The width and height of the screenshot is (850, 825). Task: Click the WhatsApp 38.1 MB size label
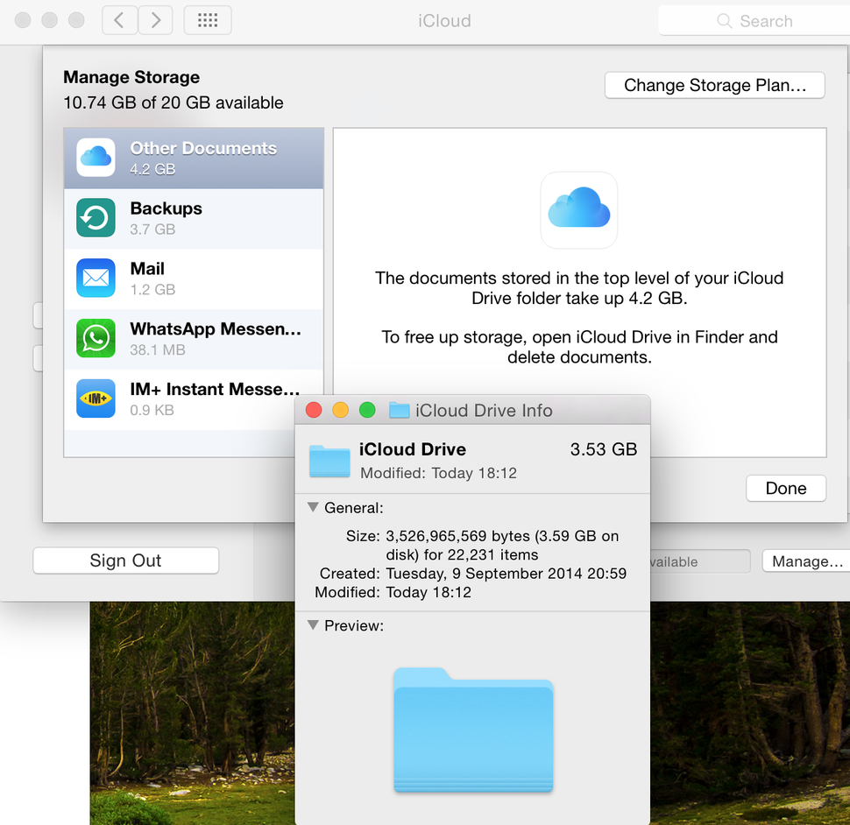(158, 350)
